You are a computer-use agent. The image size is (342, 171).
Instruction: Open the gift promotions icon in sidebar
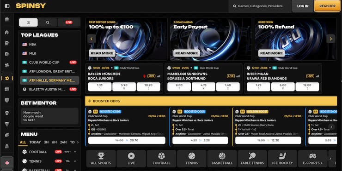coord(7,19)
